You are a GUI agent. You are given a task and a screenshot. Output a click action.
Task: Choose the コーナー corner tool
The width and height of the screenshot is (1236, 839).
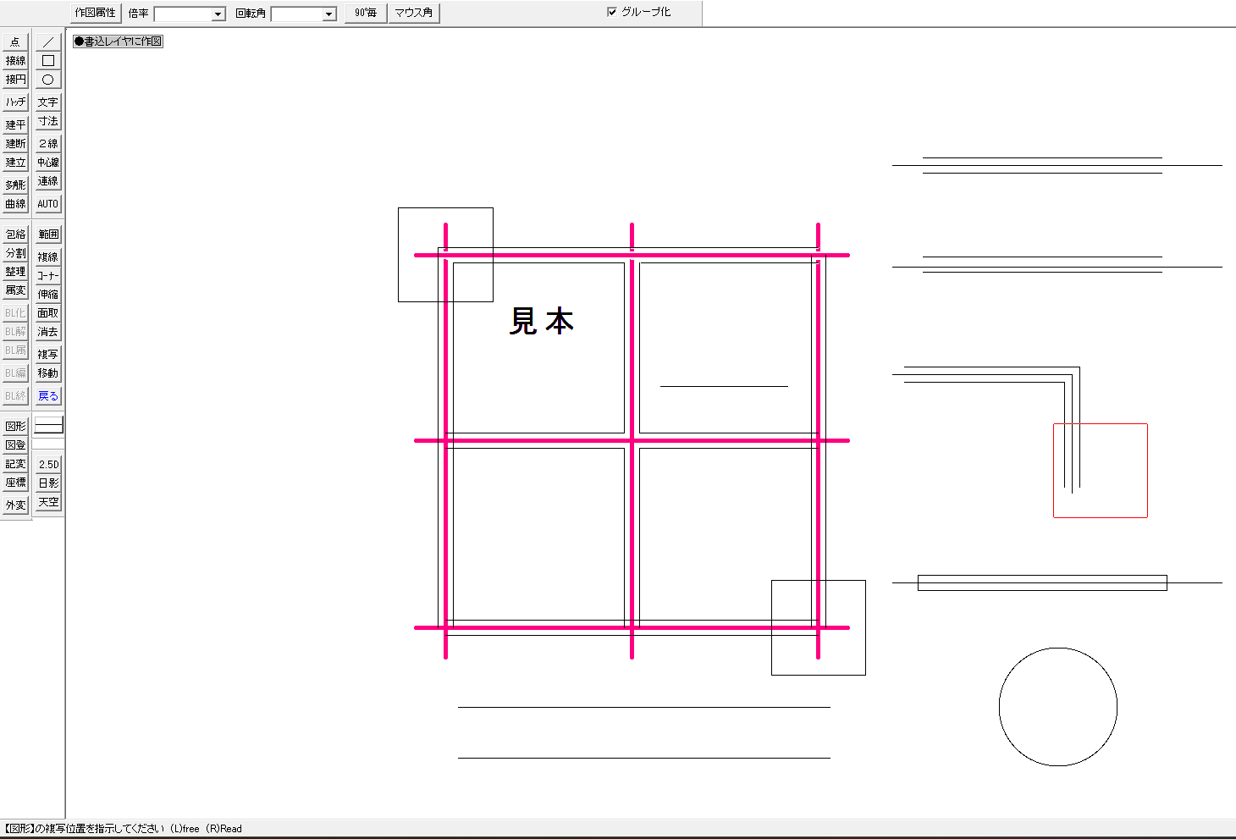pos(48,275)
